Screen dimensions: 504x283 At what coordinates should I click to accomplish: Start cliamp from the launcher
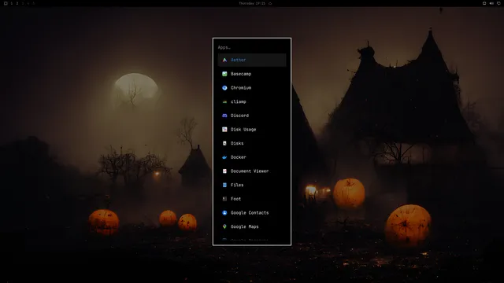[x=252, y=101]
